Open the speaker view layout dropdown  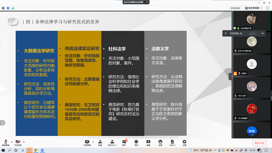coord(254,8)
